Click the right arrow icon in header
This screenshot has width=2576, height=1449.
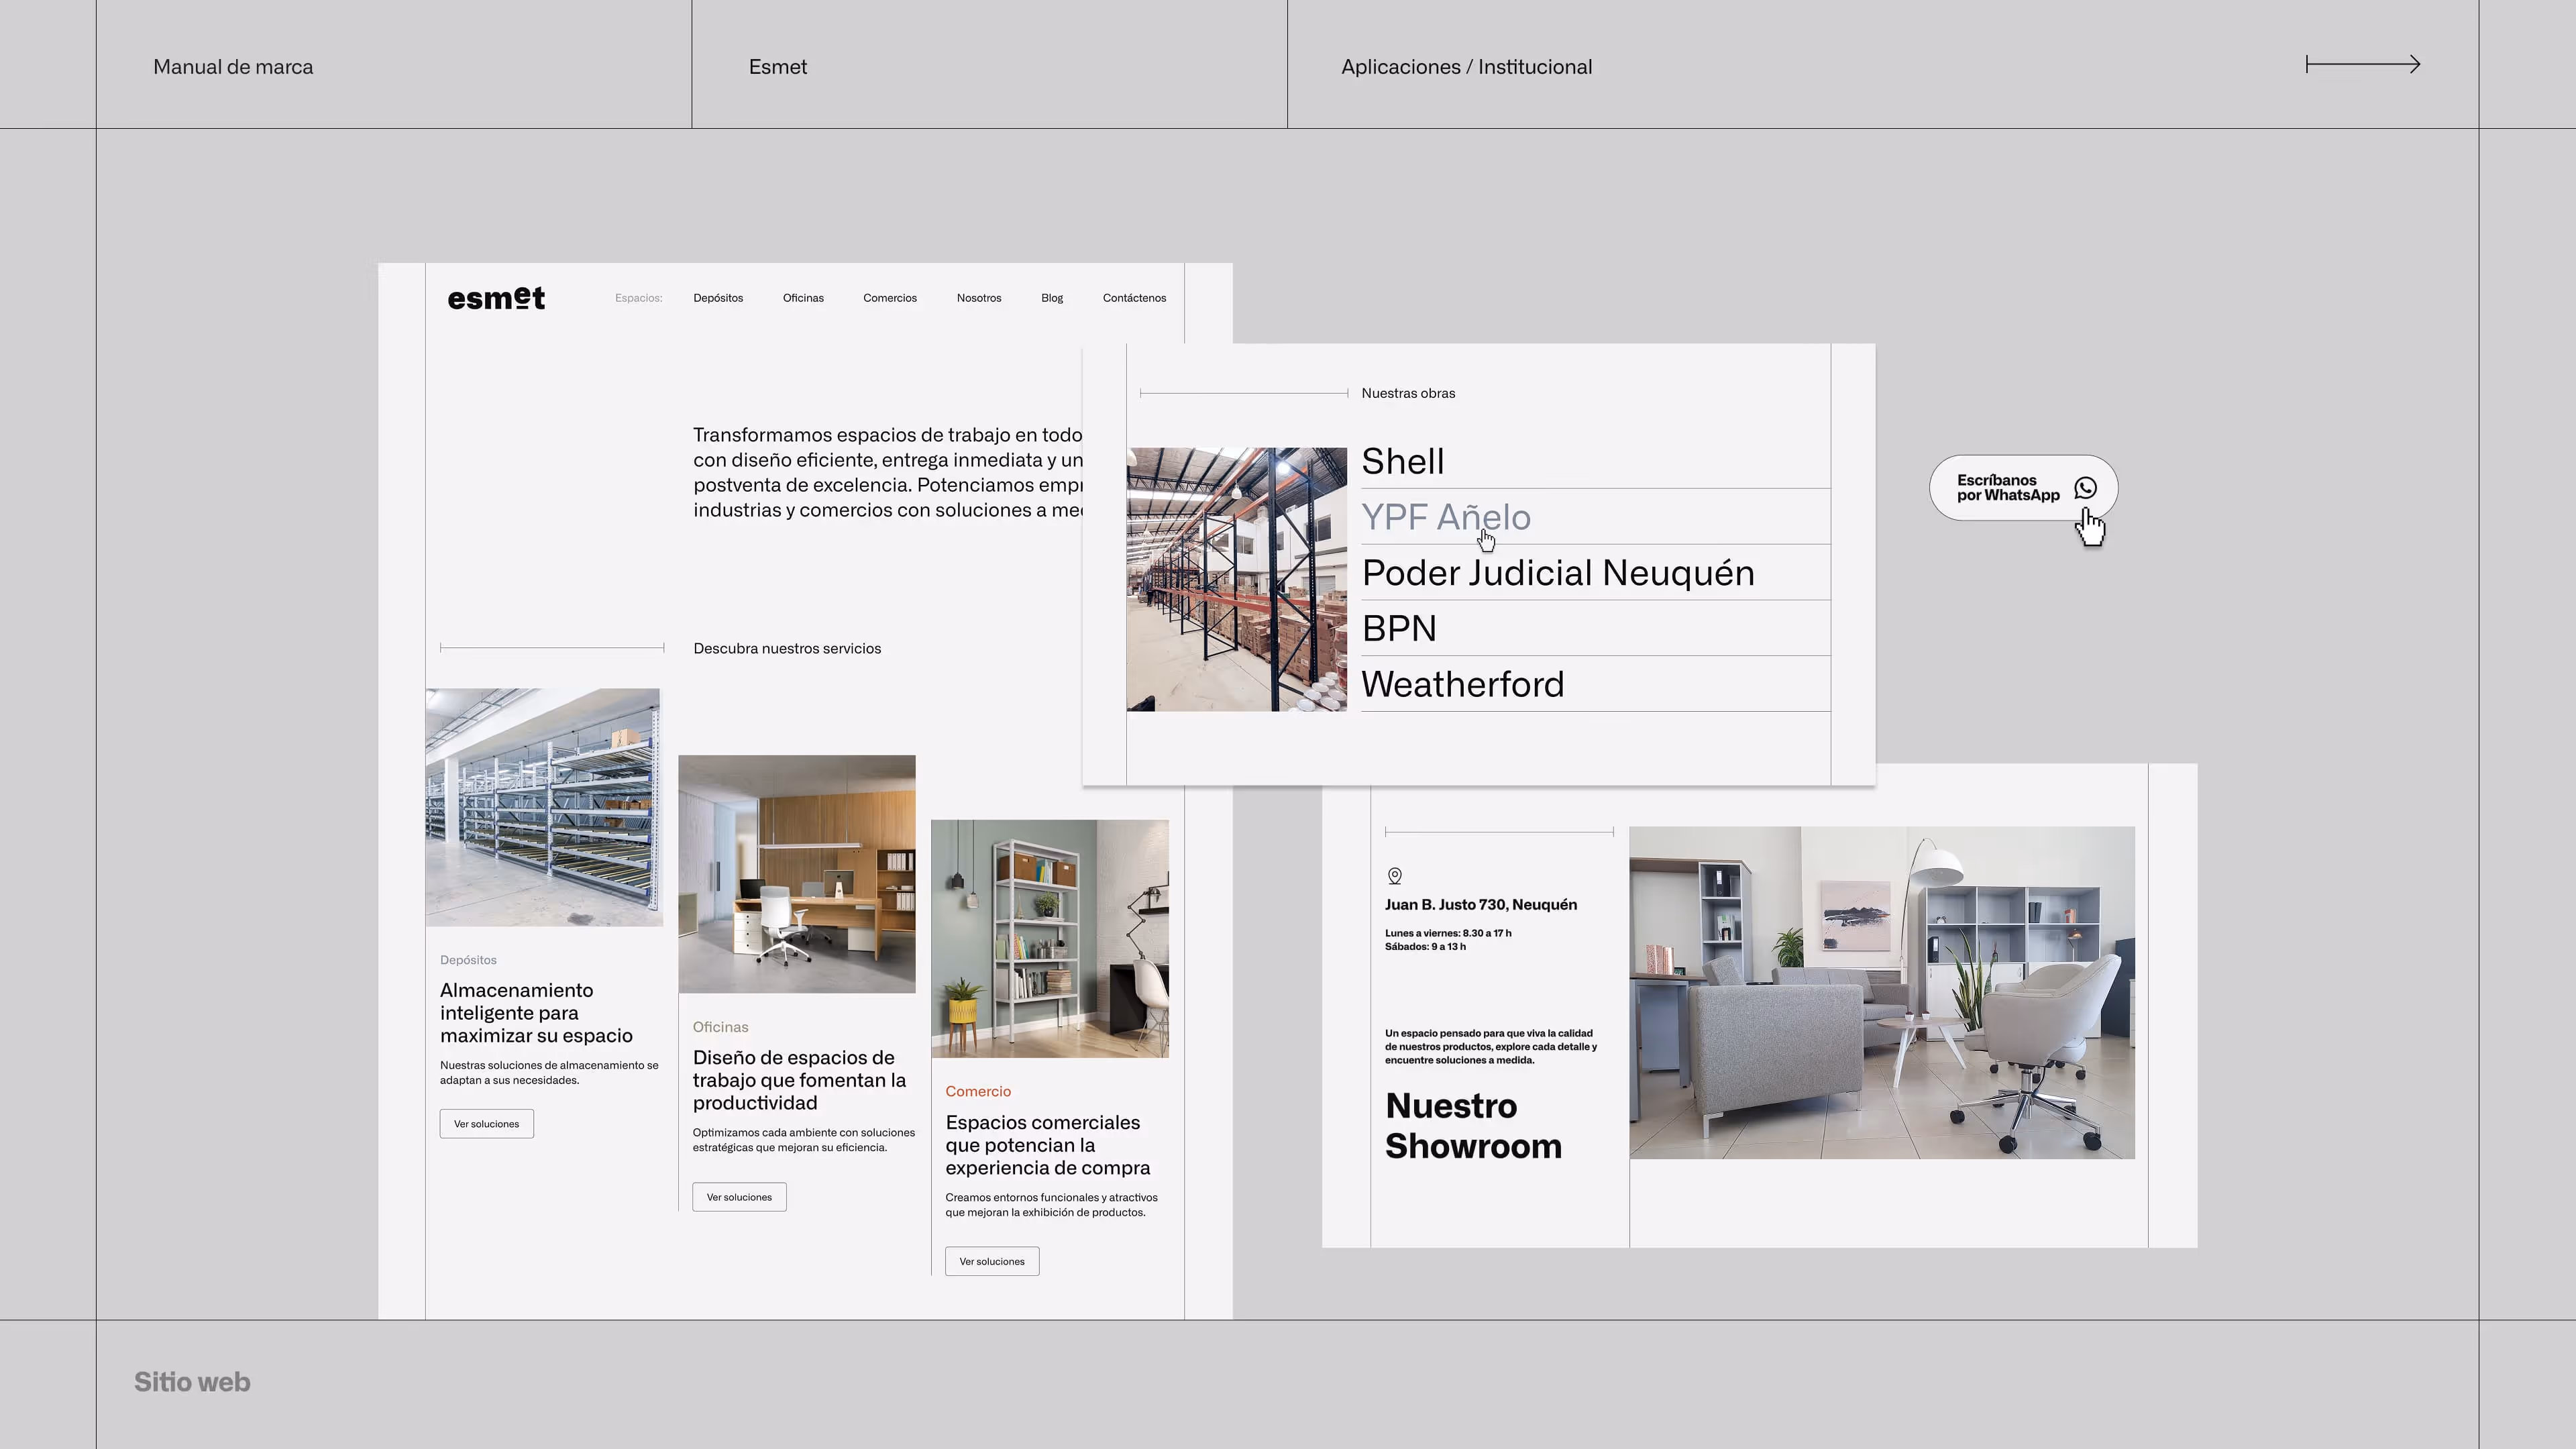pyautogui.click(x=2362, y=65)
